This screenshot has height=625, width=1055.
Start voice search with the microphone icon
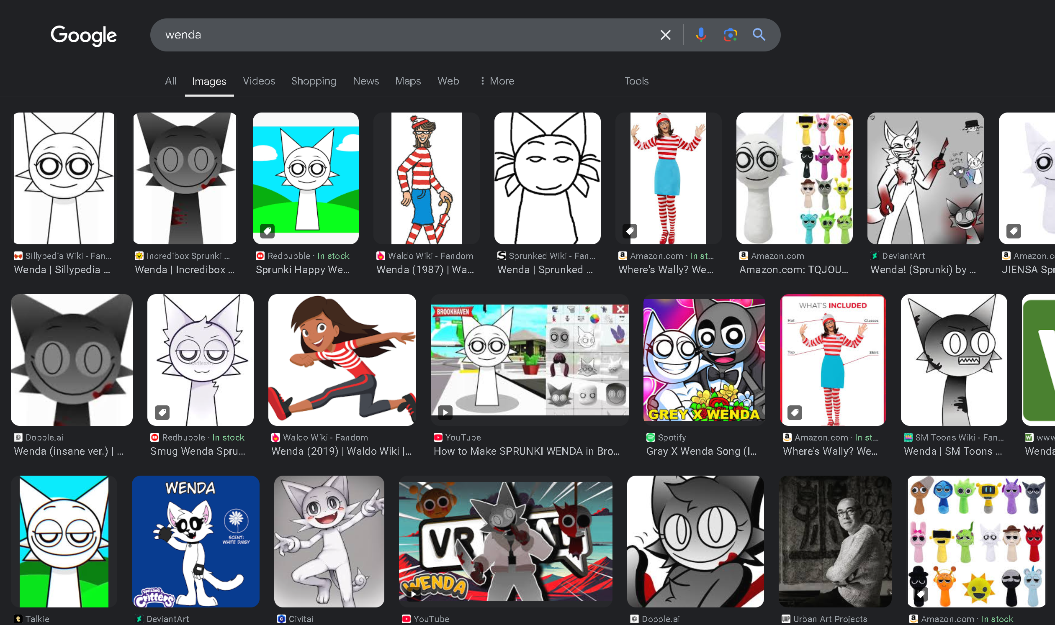[700, 35]
